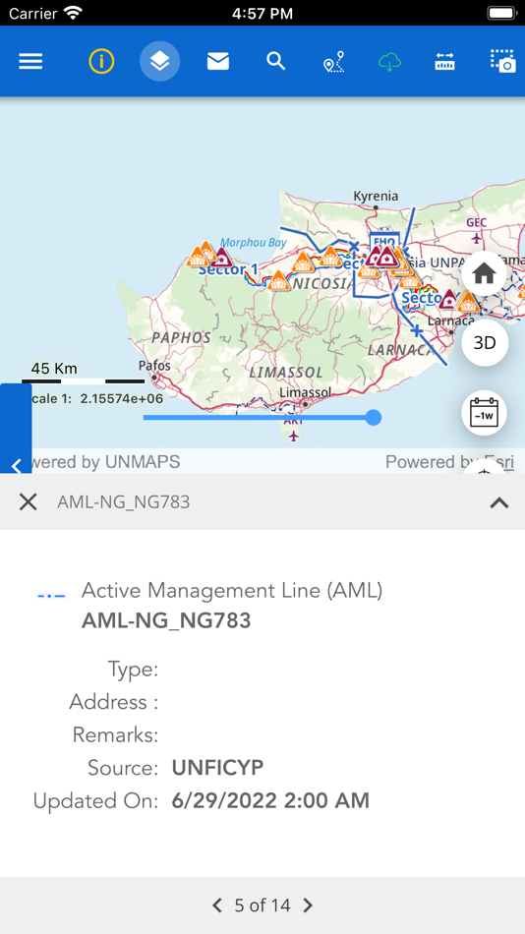The height and width of the screenshot is (934, 525).
Task: Open the measure ruler tool
Action: [444, 61]
